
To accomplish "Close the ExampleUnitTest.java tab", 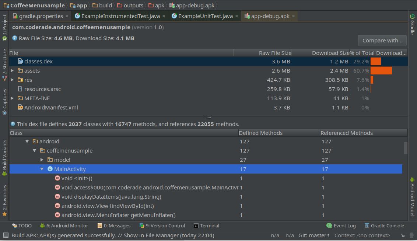I will point(236,16).
